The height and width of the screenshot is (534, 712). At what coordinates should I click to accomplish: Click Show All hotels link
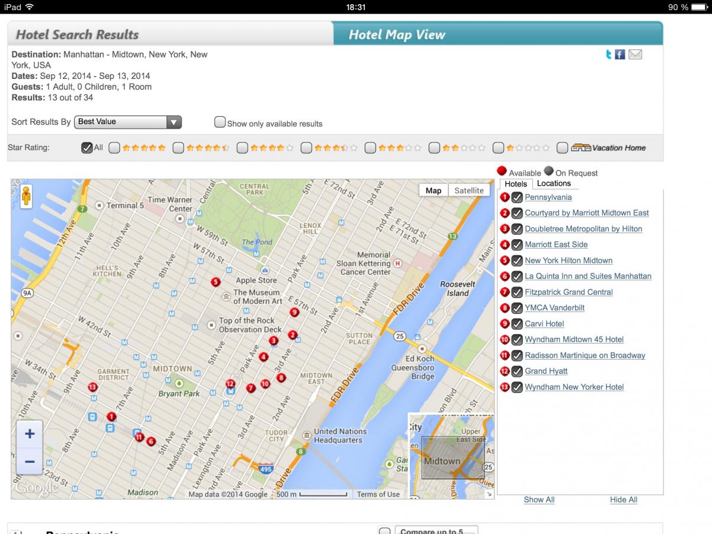pos(539,500)
